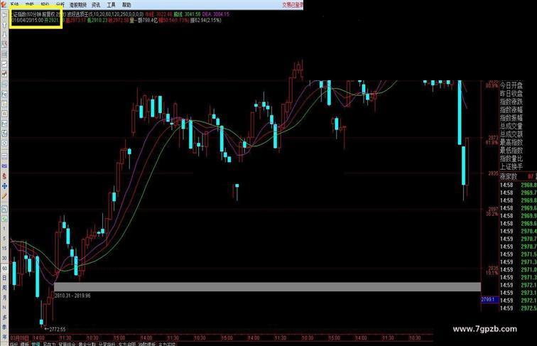This screenshot has height=346, width=537.
Task: Click the 2810.31 - 2819.96 gap range label
Action: tap(72, 296)
